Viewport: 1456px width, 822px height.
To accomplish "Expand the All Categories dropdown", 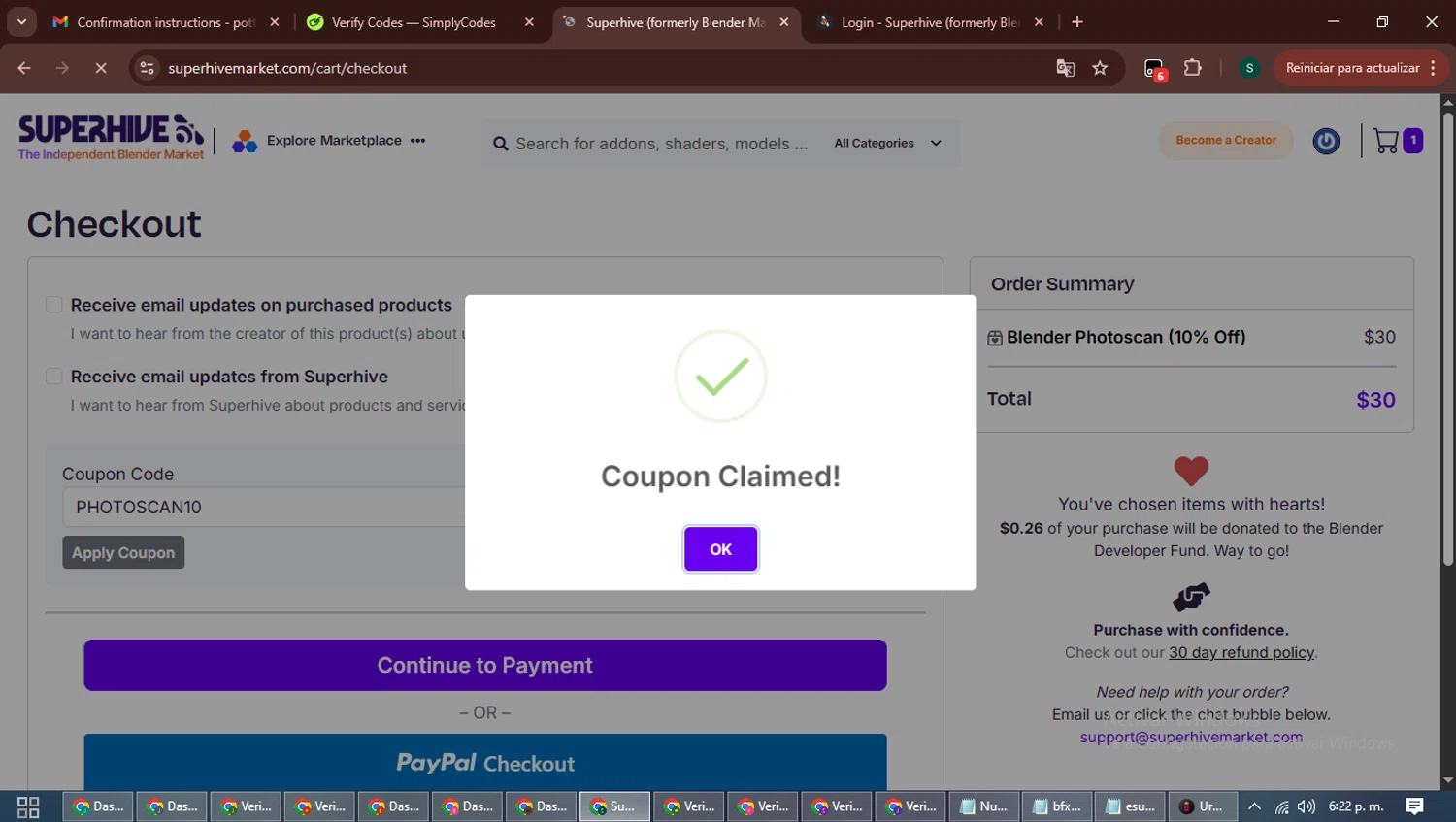I will coord(887,144).
